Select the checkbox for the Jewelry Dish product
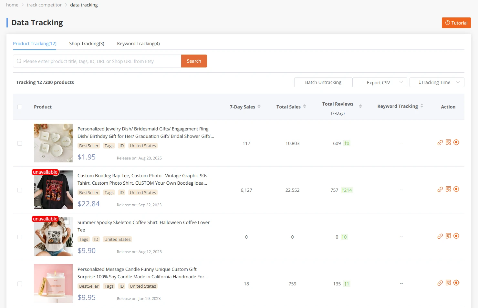This screenshot has width=478, height=308. point(20,143)
